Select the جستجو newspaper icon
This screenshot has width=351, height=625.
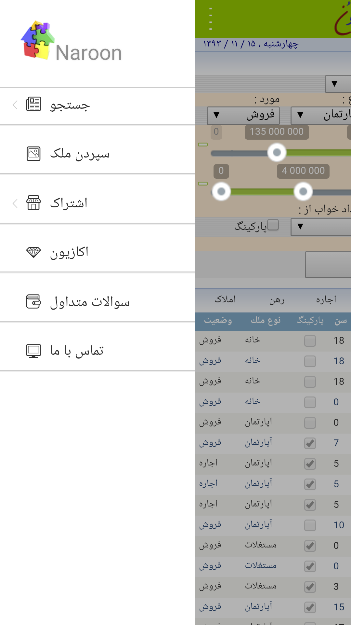coord(33,104)
